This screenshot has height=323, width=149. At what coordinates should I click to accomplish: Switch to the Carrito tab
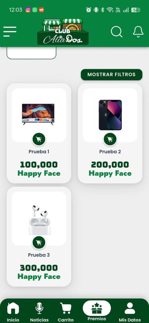tap(66, 312)
